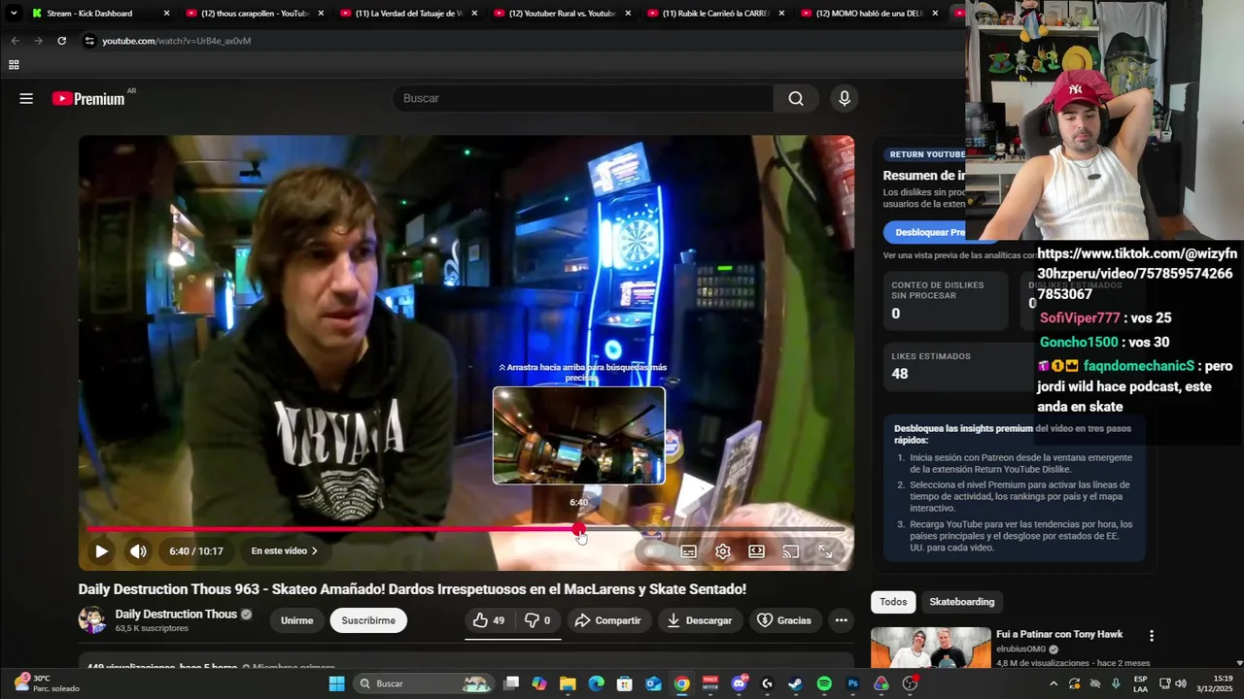
Task: Enter fullscreen mode on the video
Action: pos(824,551)
